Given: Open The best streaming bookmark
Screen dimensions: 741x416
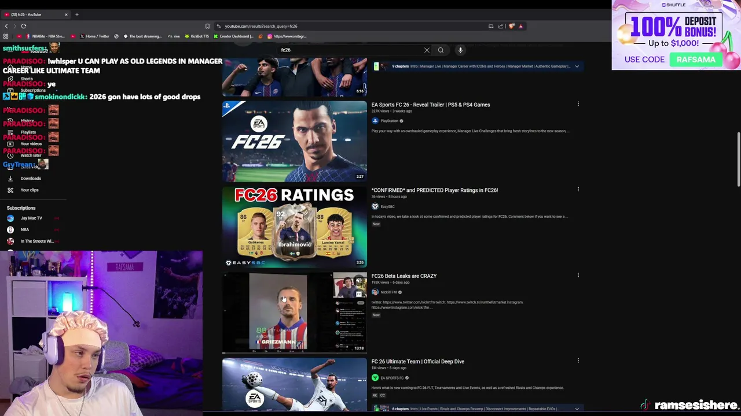Looking at the screenshot, I should [142, 36].
